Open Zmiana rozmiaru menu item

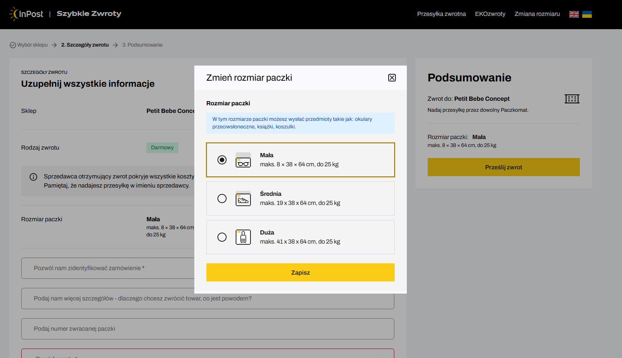click(537, 14)
